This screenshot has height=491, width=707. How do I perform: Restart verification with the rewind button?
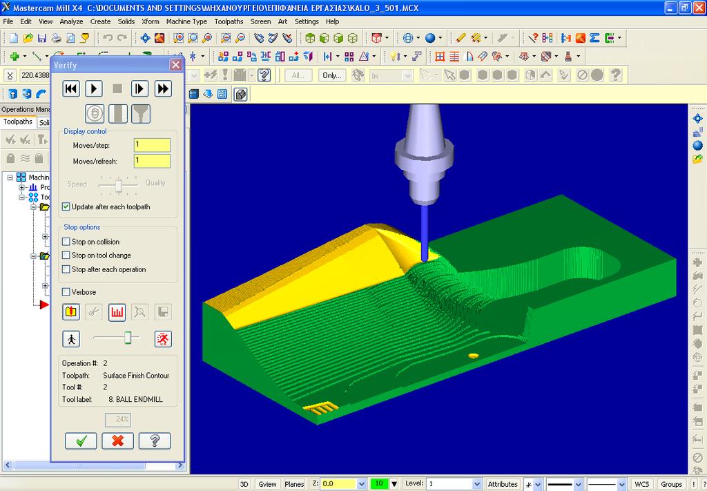[71, 89]
